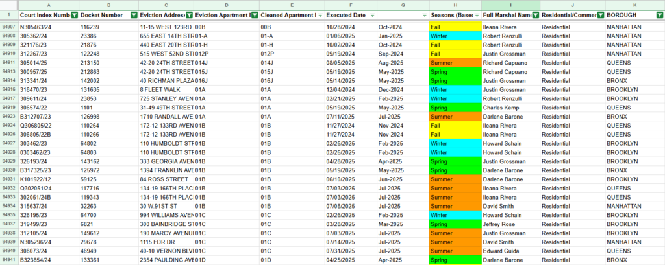Click the select-all corner box of the sheet

pyautogui.click(x=8, y=5)
